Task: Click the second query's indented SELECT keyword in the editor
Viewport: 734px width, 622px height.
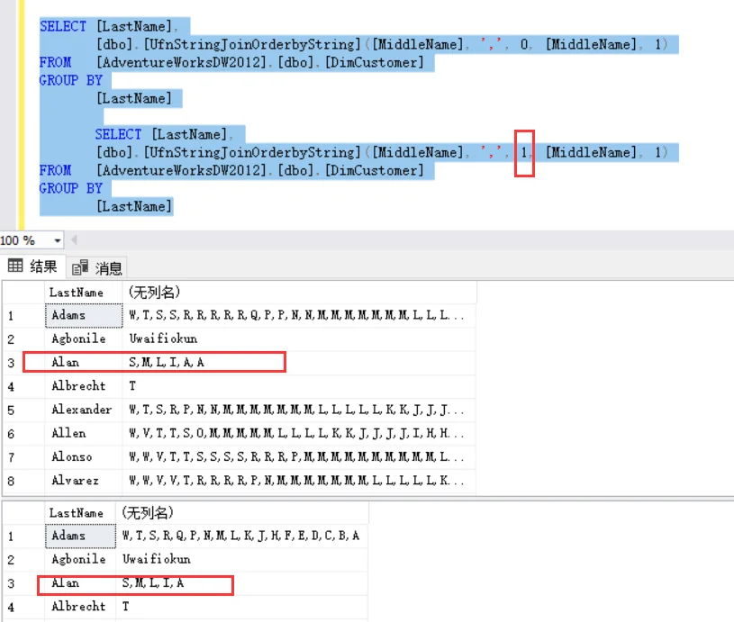Action: tap(118, 135)
